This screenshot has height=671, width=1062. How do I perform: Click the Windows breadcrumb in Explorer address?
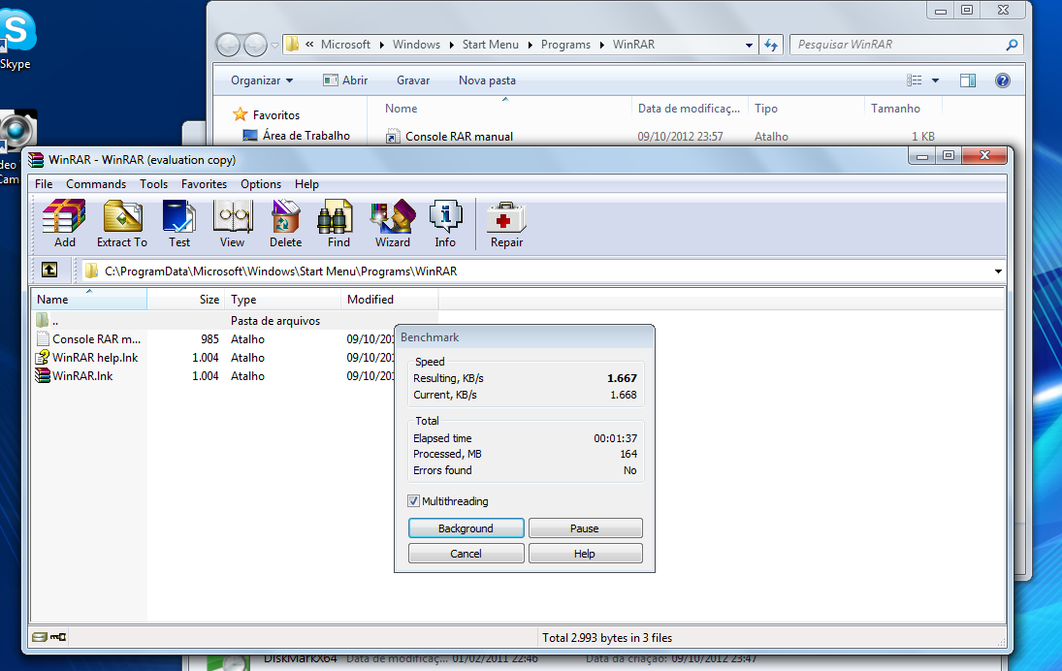tap(416, 45)
